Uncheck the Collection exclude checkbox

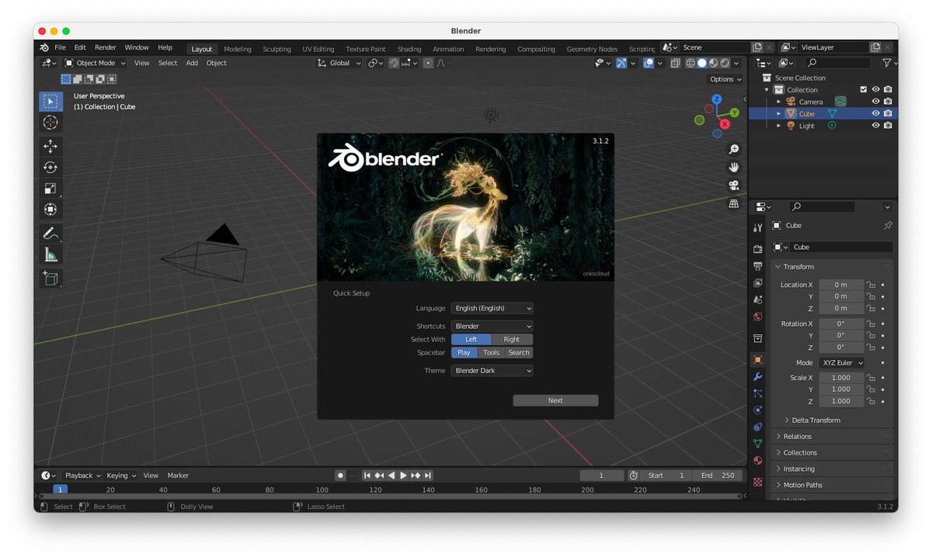coord(863,89)
